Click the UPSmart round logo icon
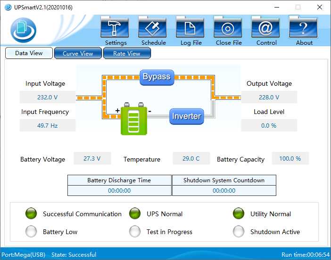Viewport: 331px width, 260px height. (x=23, y=30)
